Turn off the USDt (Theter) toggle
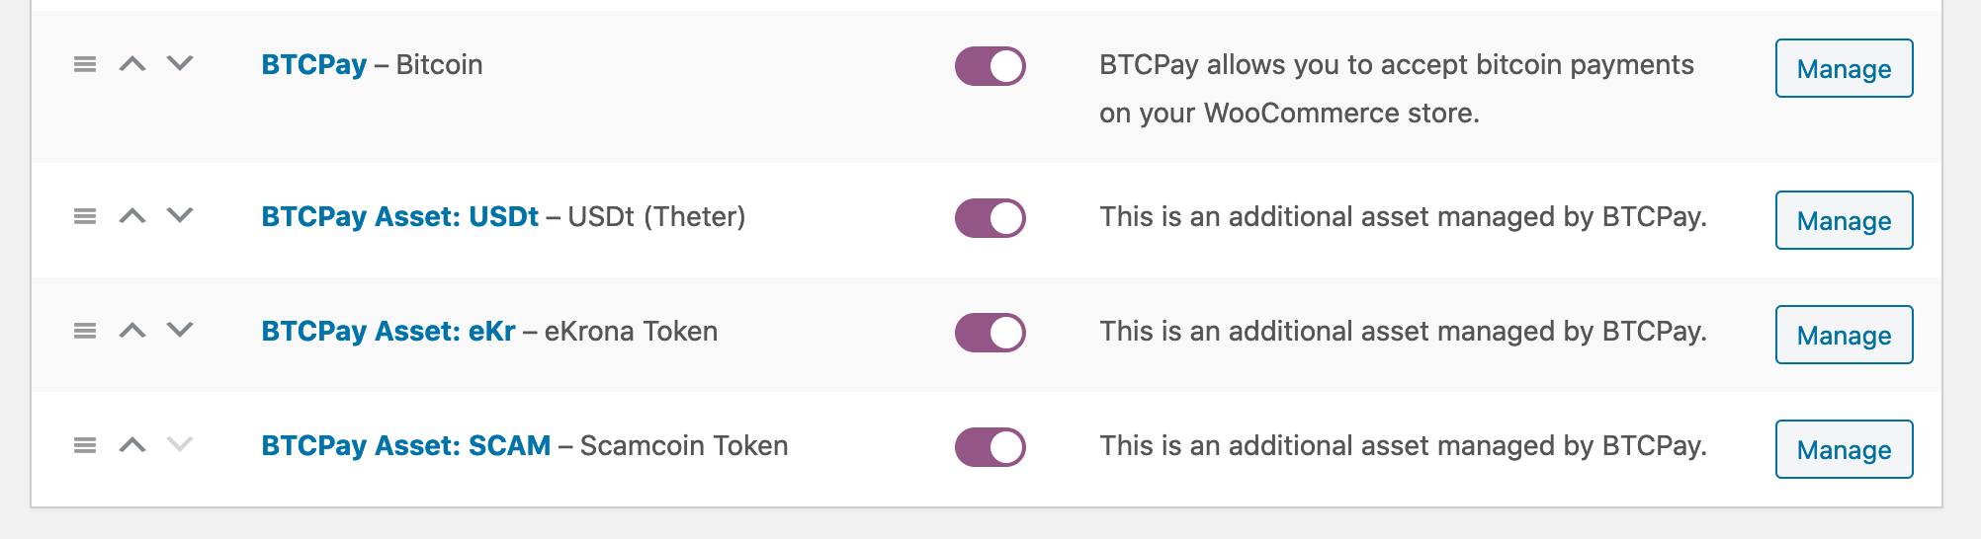The height and width of the screenshot is (539, 1981). click(x=990, y=218)
